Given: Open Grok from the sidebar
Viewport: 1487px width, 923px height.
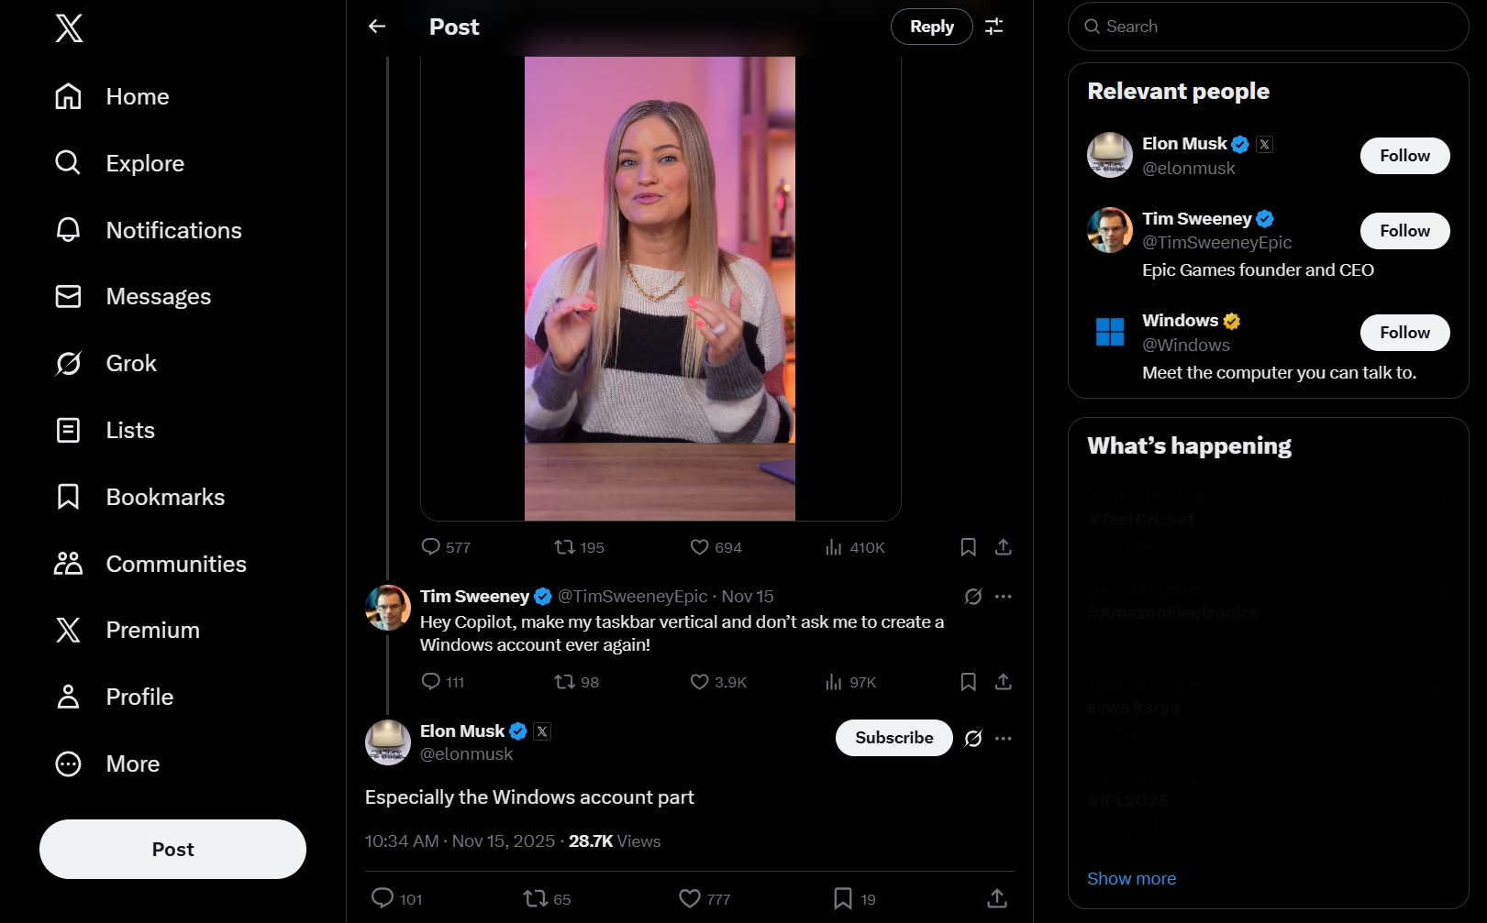Looking at the screenshot, I should point(130,363).
